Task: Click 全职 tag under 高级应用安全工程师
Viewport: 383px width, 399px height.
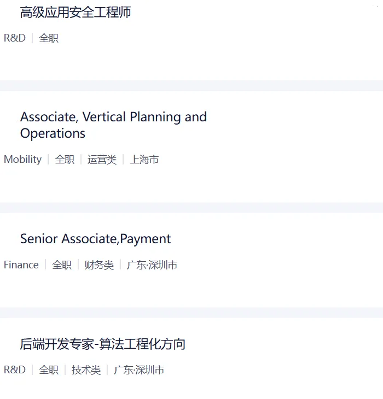Action: pyautogui.click(x=49, y=38)
